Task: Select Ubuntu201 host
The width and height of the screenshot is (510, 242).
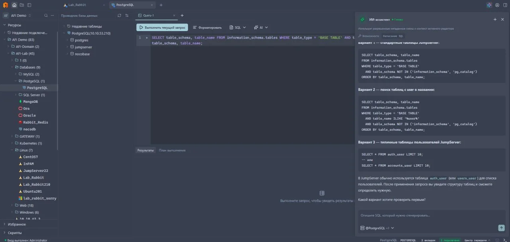Action: click(x=32, y=191)
